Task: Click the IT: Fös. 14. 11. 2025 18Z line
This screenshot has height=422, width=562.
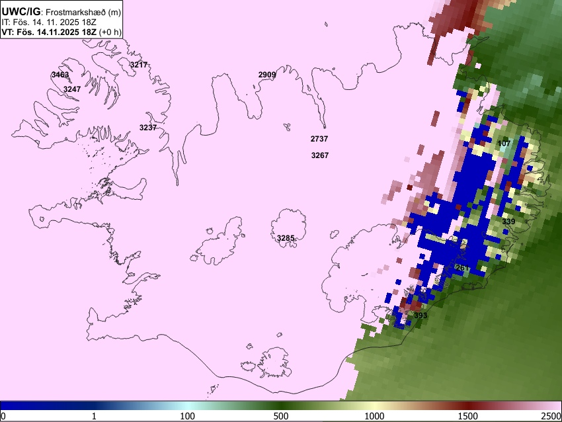Action: 49,22
